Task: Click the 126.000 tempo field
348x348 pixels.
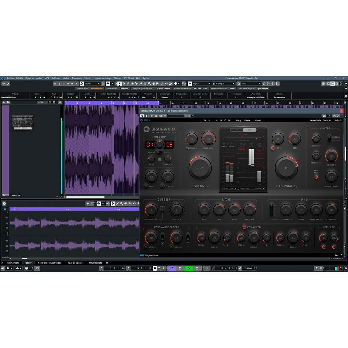Action: click(248, 268)
